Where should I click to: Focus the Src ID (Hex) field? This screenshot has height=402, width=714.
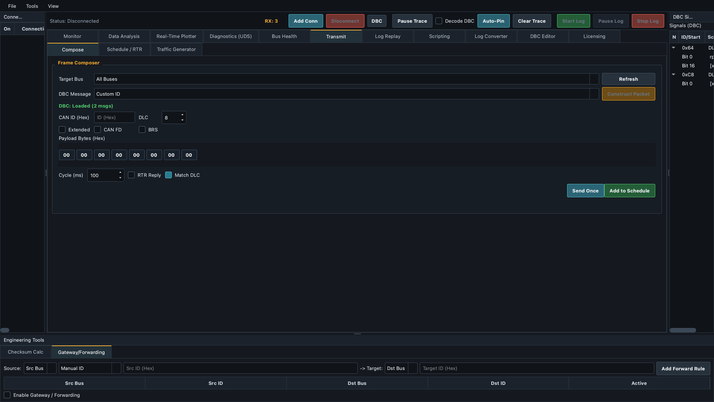click(240, 368)
